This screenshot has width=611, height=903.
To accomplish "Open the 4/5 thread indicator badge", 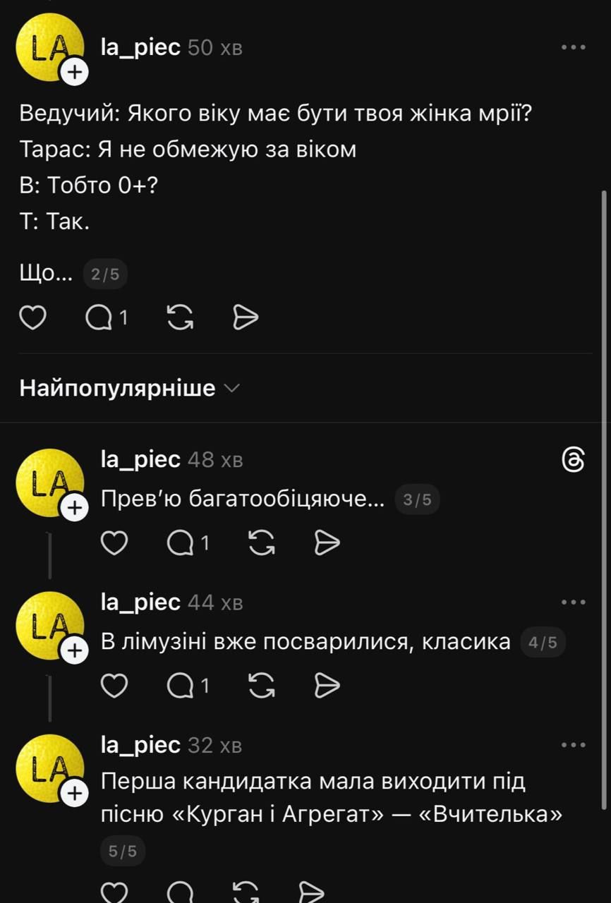I will point(543,643).
